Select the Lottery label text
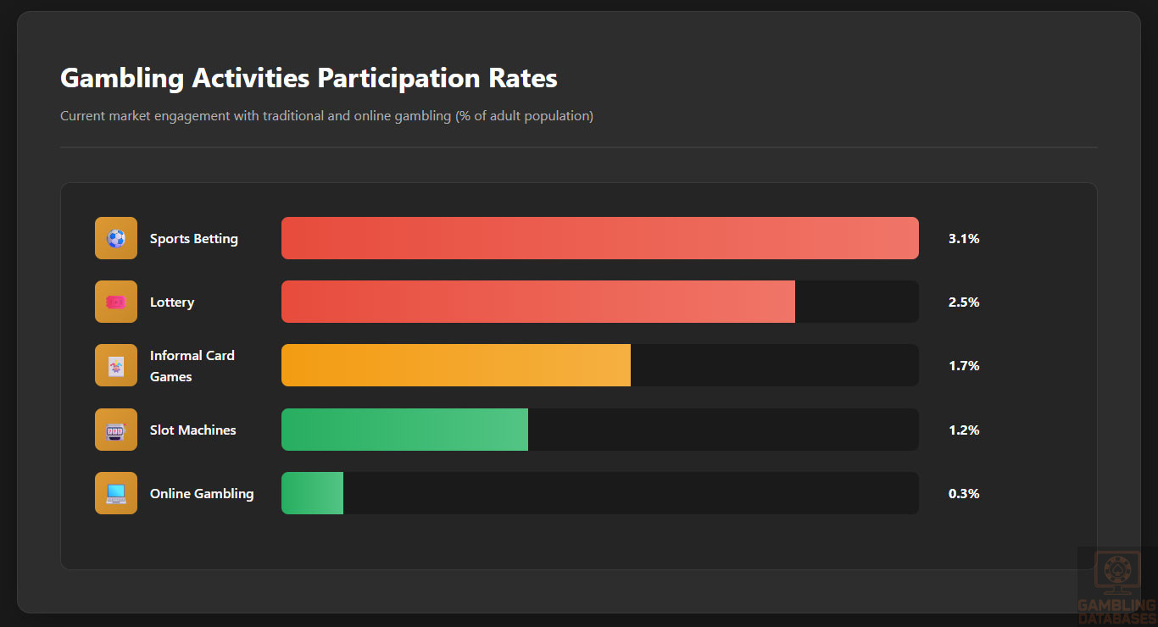Viewport: 1158px width, 627px height. pyautogui.click(x=172, y=302)
